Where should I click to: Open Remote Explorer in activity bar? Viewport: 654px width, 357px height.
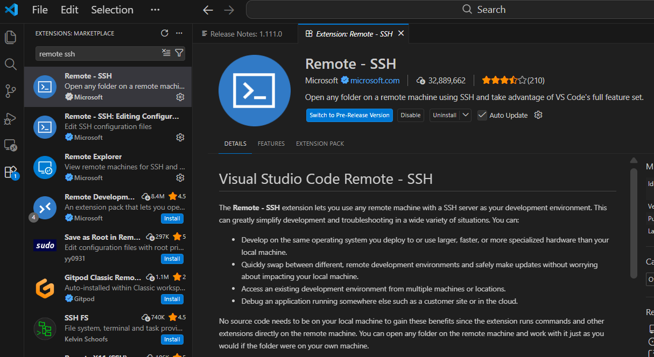[x=10, y=145]
